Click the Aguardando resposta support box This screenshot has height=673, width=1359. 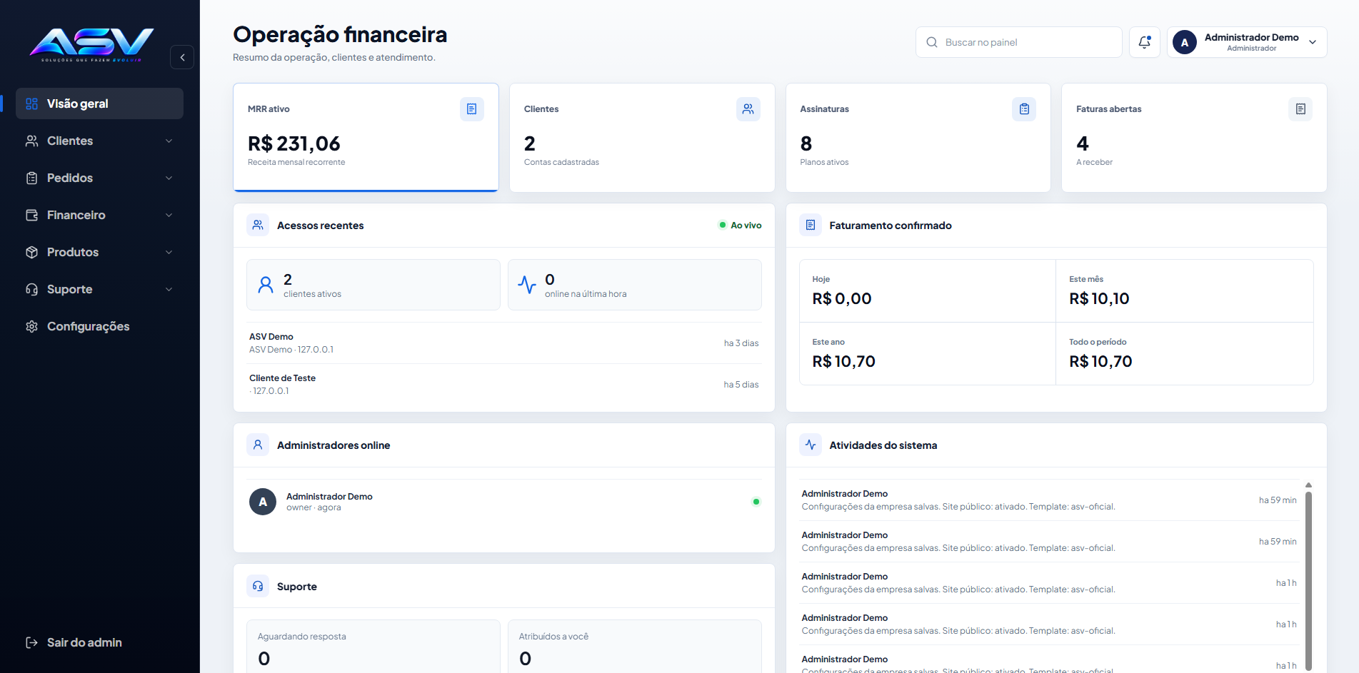[x=373, y=647]
